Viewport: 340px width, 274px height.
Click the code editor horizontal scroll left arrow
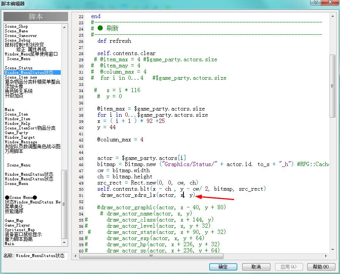(75, 256)
